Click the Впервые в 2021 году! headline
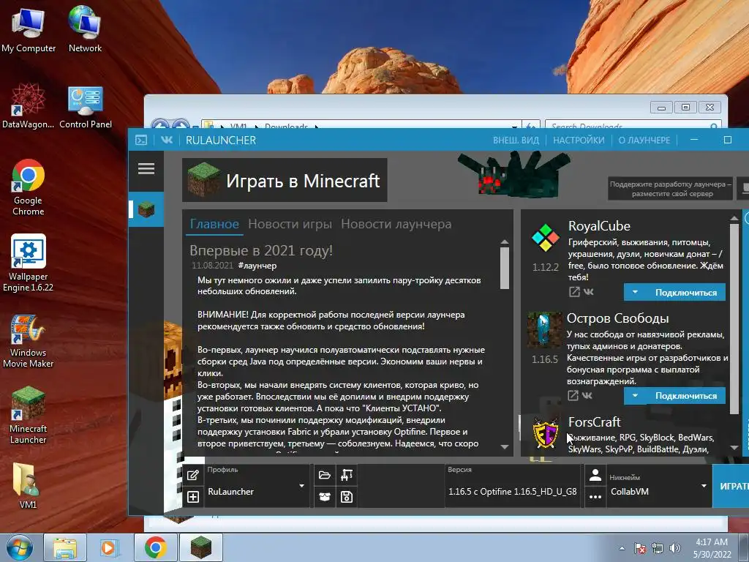 261,250
